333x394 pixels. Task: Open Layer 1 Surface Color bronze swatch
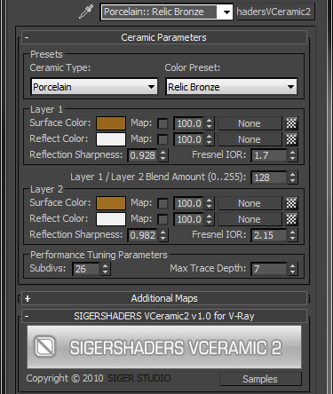[x=111, y=123]
